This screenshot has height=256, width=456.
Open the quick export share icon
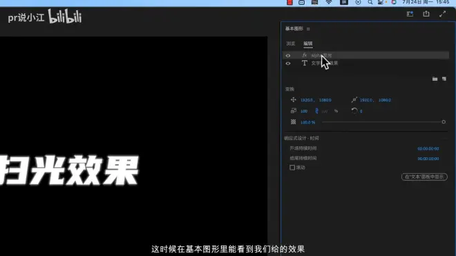tap(426, 14)
